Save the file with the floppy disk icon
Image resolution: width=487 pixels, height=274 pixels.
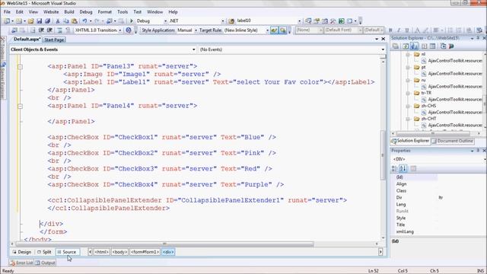39,21
